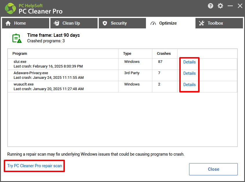Click 'Last crash: February 16, 2025' text
This screenshot has width=245, height=182.
pos(48,66)
